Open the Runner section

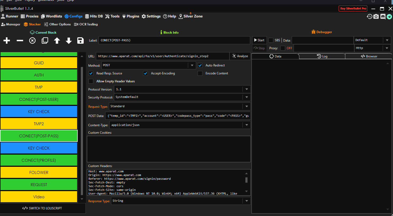coord(10,16)
